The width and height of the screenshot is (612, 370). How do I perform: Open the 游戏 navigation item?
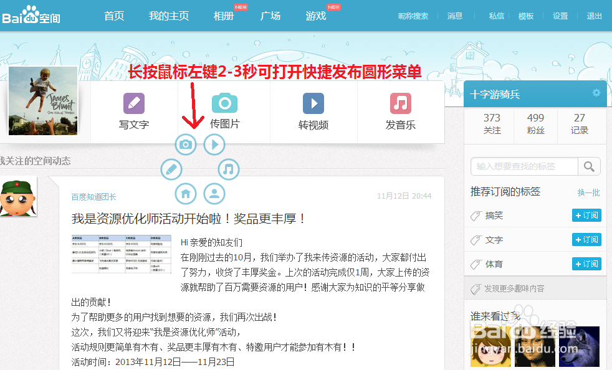[x=316, y=16]
